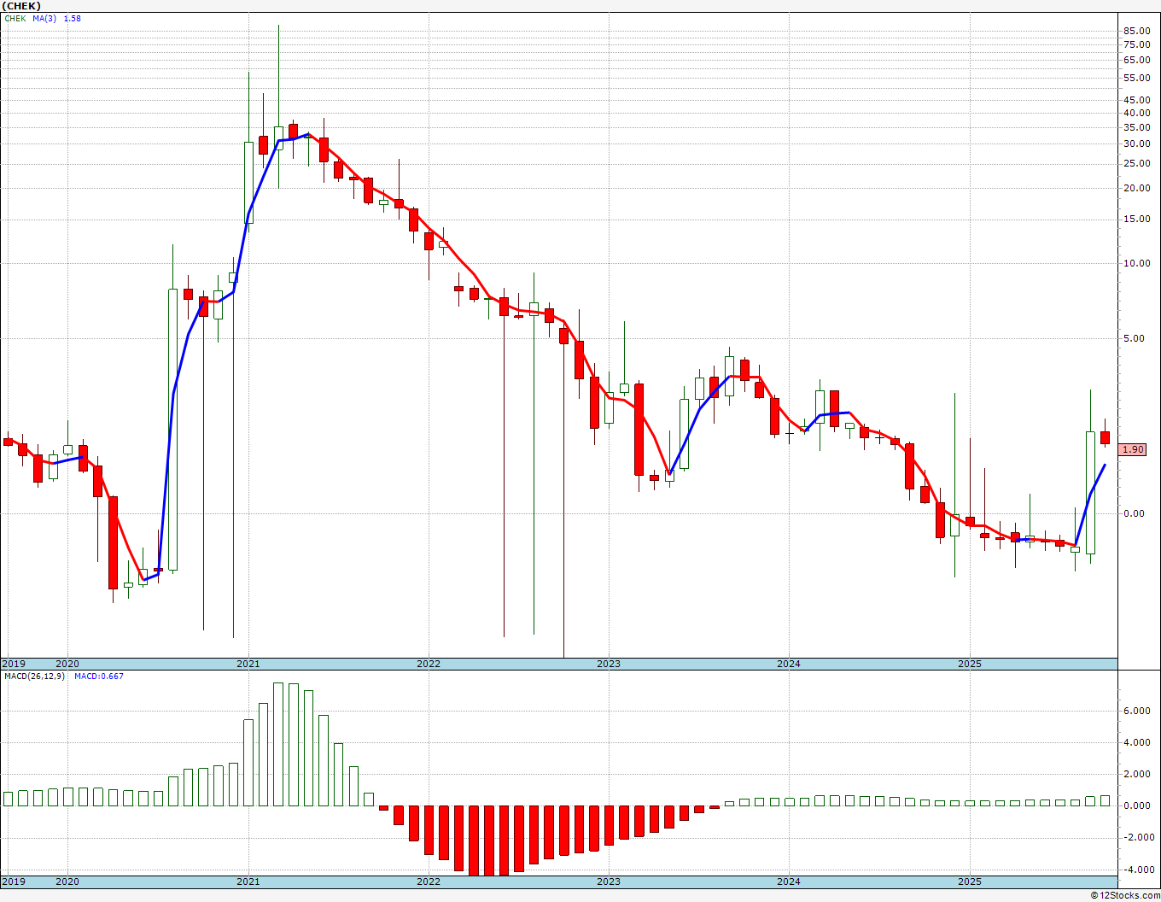
Task: Click the 5.00 price axis label
Action: 1134,338
